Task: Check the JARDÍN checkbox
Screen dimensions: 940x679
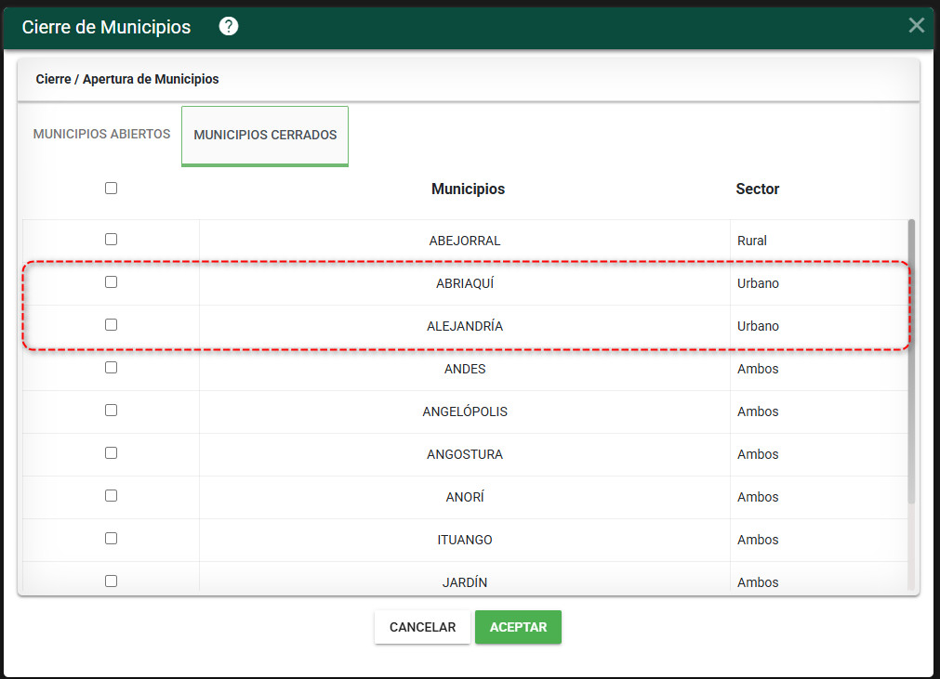Action: 111,581
